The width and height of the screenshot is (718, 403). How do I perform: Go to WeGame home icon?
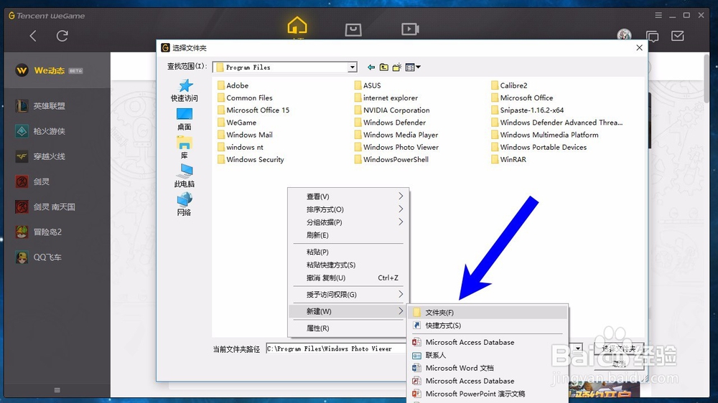[x=297, y=25]
